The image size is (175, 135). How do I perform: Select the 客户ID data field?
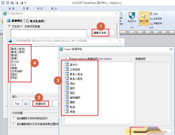pos(71,65)
